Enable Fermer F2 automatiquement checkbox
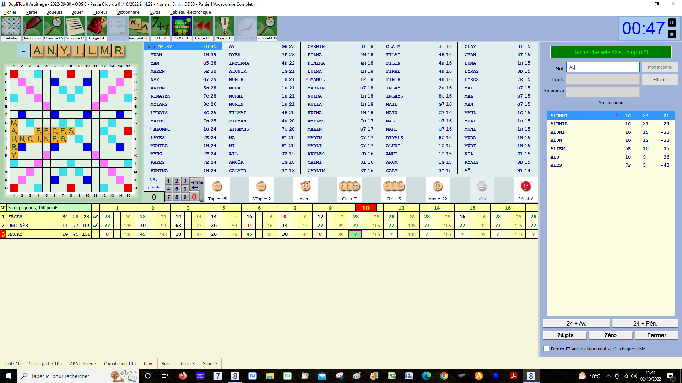The image size is (682, 383). (x=546, y=349)
